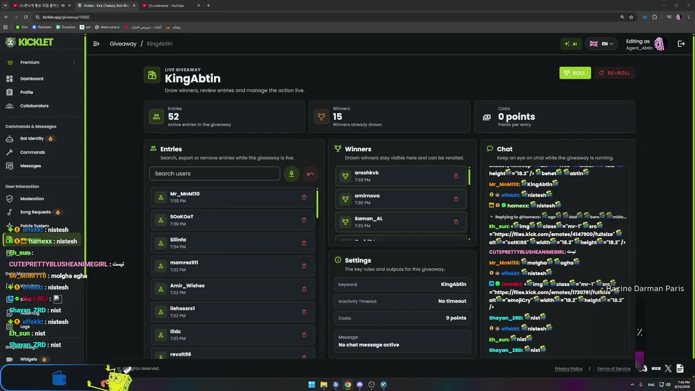Open the Dashboard page

[x=41, y=79]
